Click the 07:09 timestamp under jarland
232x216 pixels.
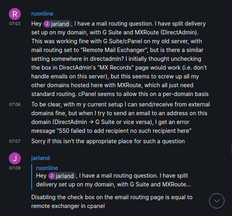click(15, 168)
